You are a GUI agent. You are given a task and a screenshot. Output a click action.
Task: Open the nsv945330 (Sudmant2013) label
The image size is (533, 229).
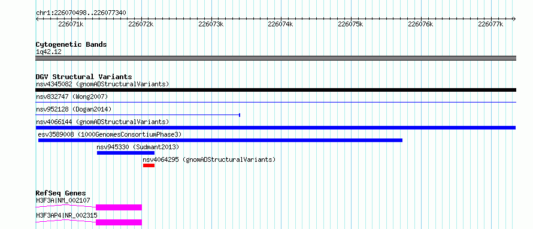point(138,147)
